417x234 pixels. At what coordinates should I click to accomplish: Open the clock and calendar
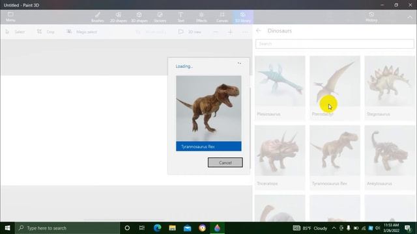pyautogui.click(x=392, y=228)
